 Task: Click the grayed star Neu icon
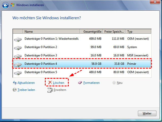[114, 83]
